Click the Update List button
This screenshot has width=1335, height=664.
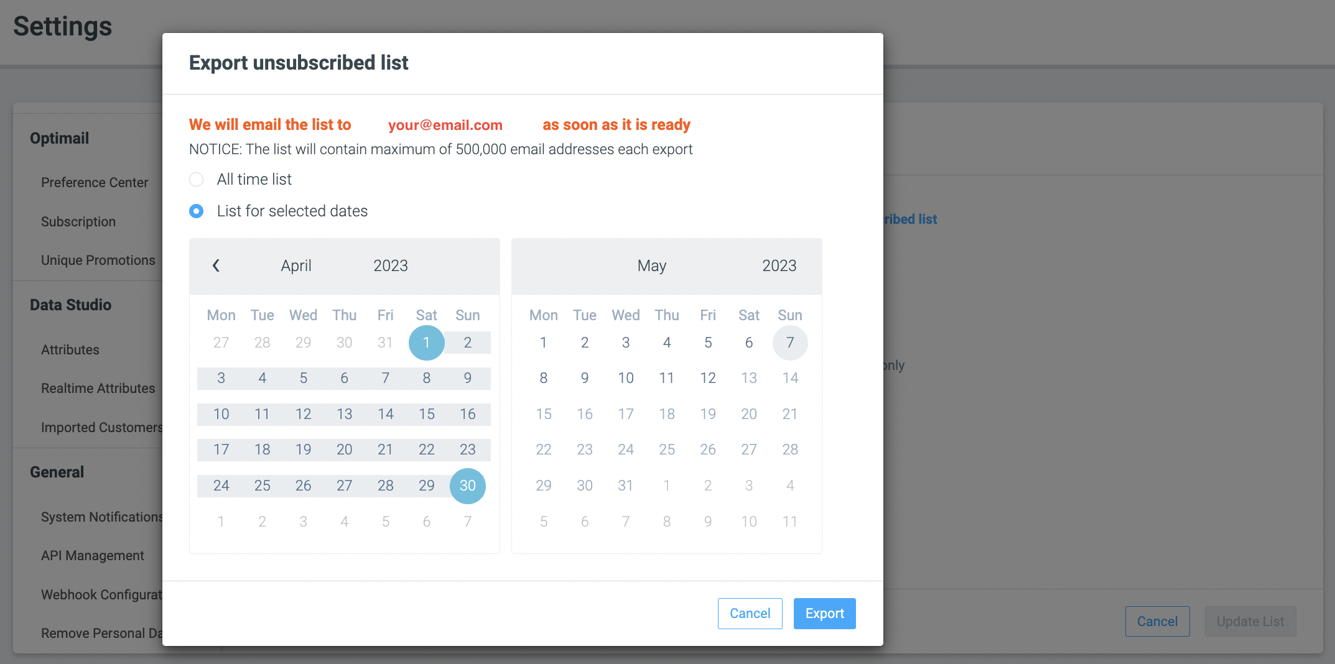[x=1250, y=621]
